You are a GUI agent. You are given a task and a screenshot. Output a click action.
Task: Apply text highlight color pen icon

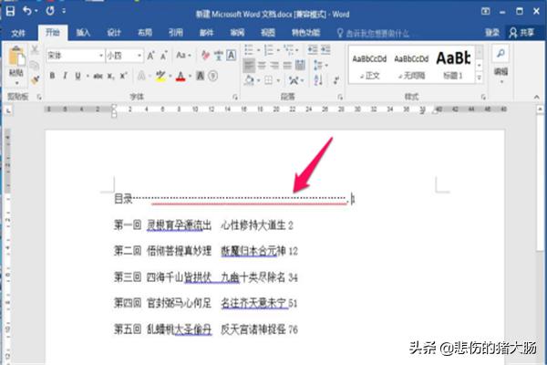pyautogui.click(x=160, y=76)
